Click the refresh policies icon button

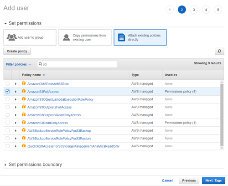pos(219,51)
